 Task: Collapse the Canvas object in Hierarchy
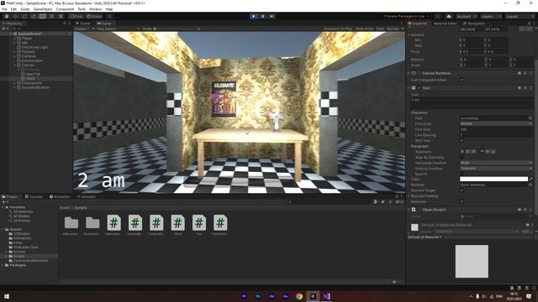15,65
